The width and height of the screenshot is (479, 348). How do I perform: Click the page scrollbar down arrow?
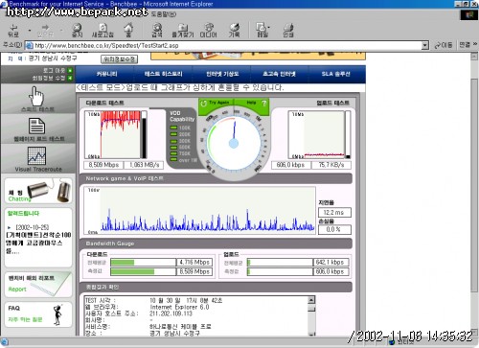pyautogui.click(x=474, y=333)
